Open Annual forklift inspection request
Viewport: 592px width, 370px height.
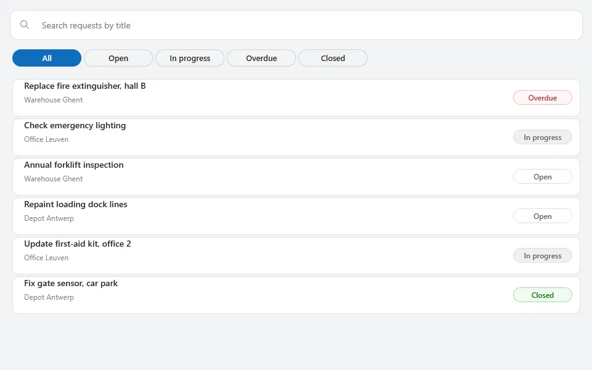(296, 177)
